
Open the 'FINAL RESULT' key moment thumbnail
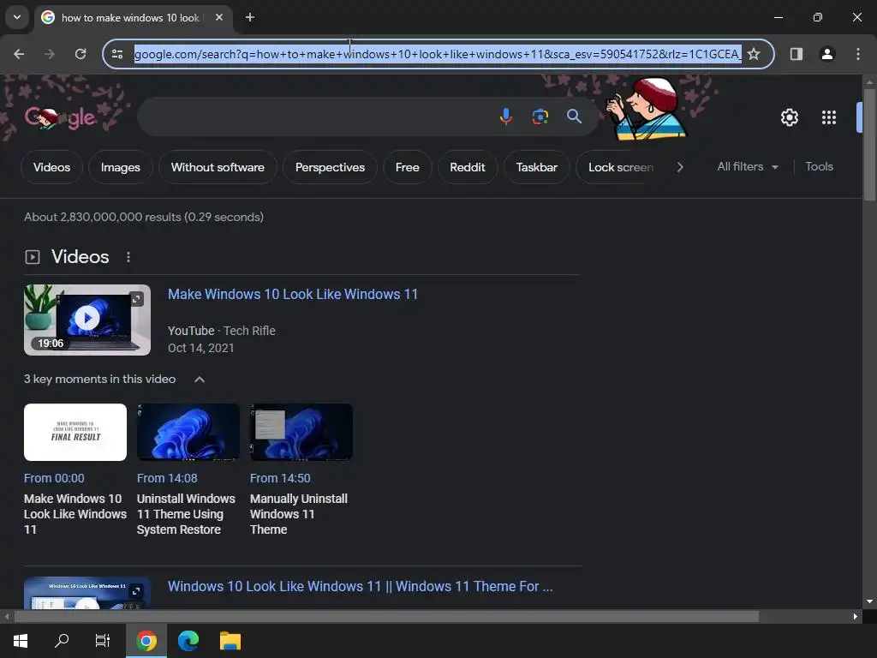tap(75, 432)
